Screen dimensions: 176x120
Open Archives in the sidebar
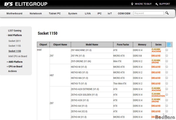click(12, 71)
